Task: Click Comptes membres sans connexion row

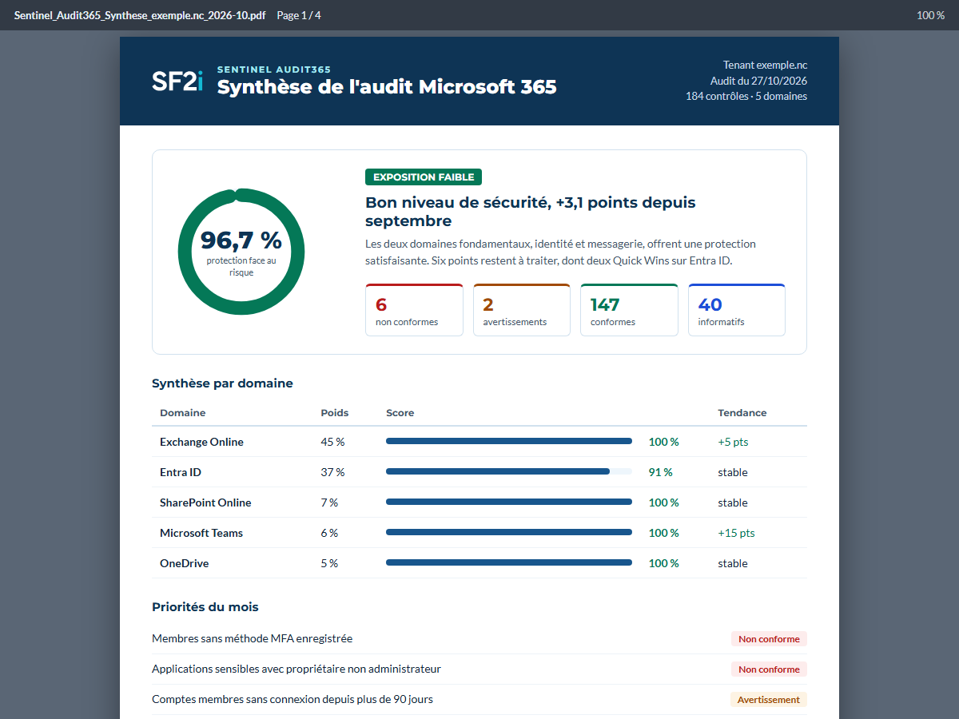Action: [479, 699]
